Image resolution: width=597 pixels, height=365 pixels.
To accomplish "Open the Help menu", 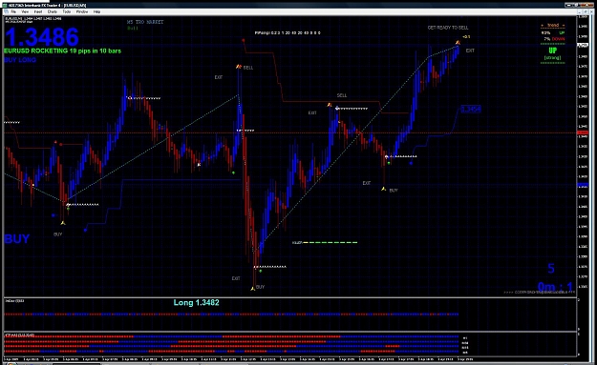I will tap(96, 11).
